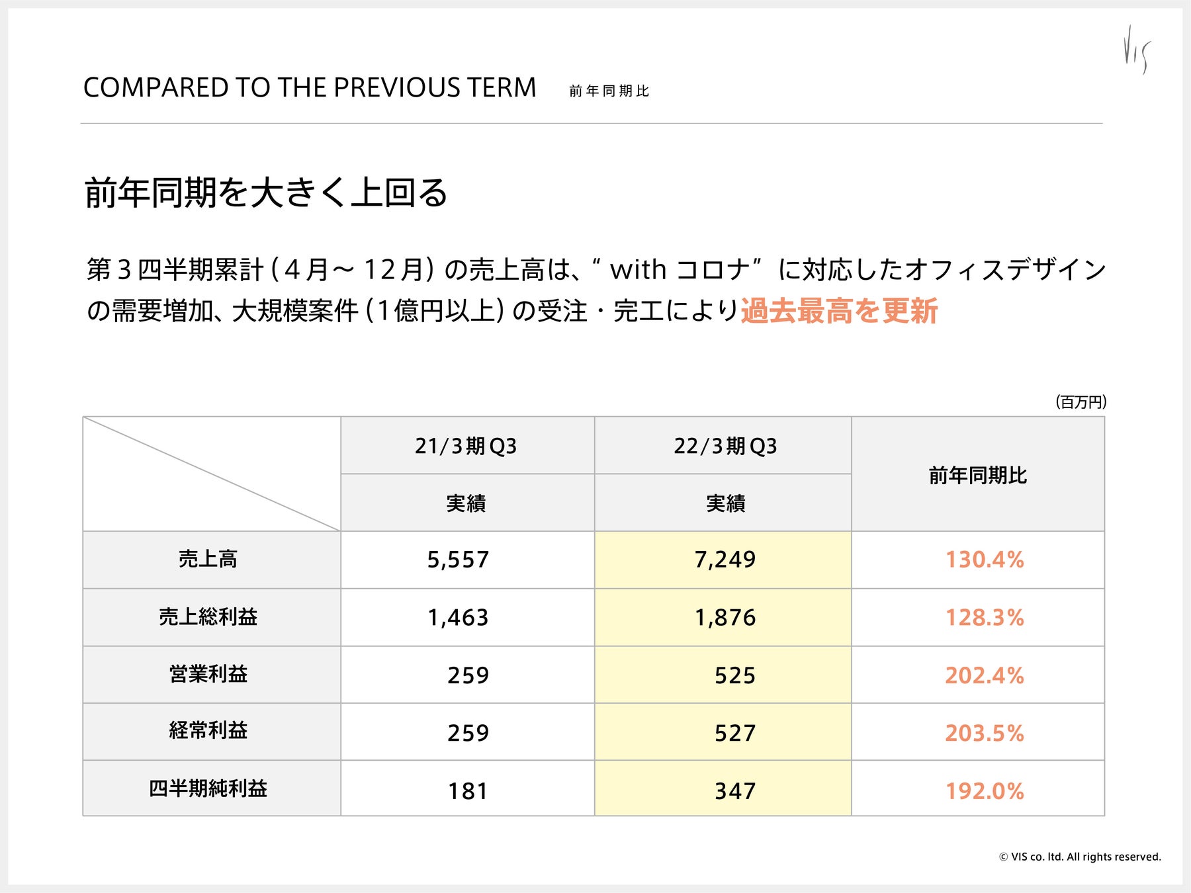Click the highlighted 347 net profit cell
Image resolution: width=1191 pixels, height=893 pixels.
click(x=734, y=790)
